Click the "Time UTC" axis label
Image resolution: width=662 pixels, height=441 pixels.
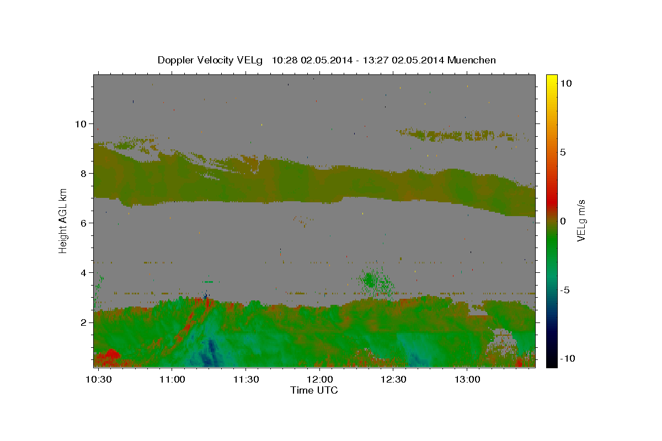coord(314,390)
